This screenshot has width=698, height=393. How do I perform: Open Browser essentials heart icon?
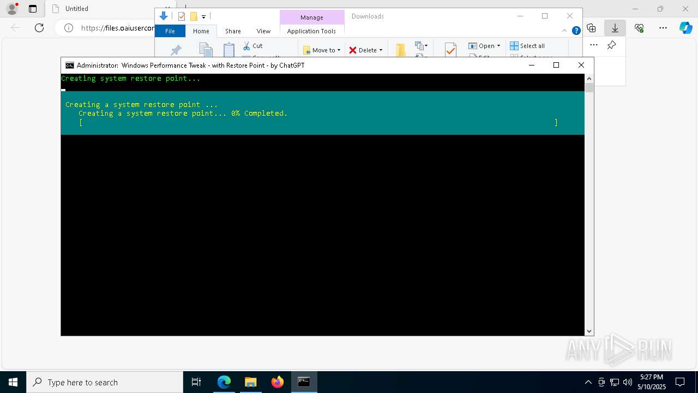coord(639,28)
